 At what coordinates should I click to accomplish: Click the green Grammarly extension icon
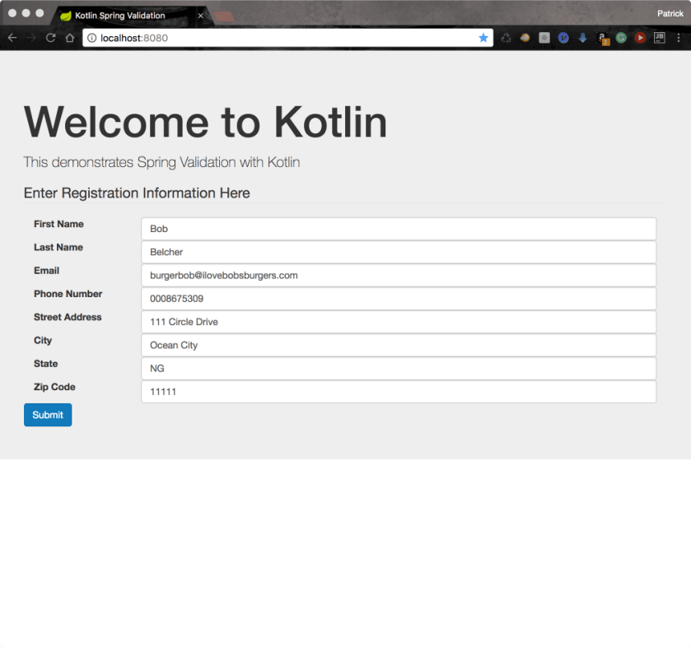[x=622, y=38]
